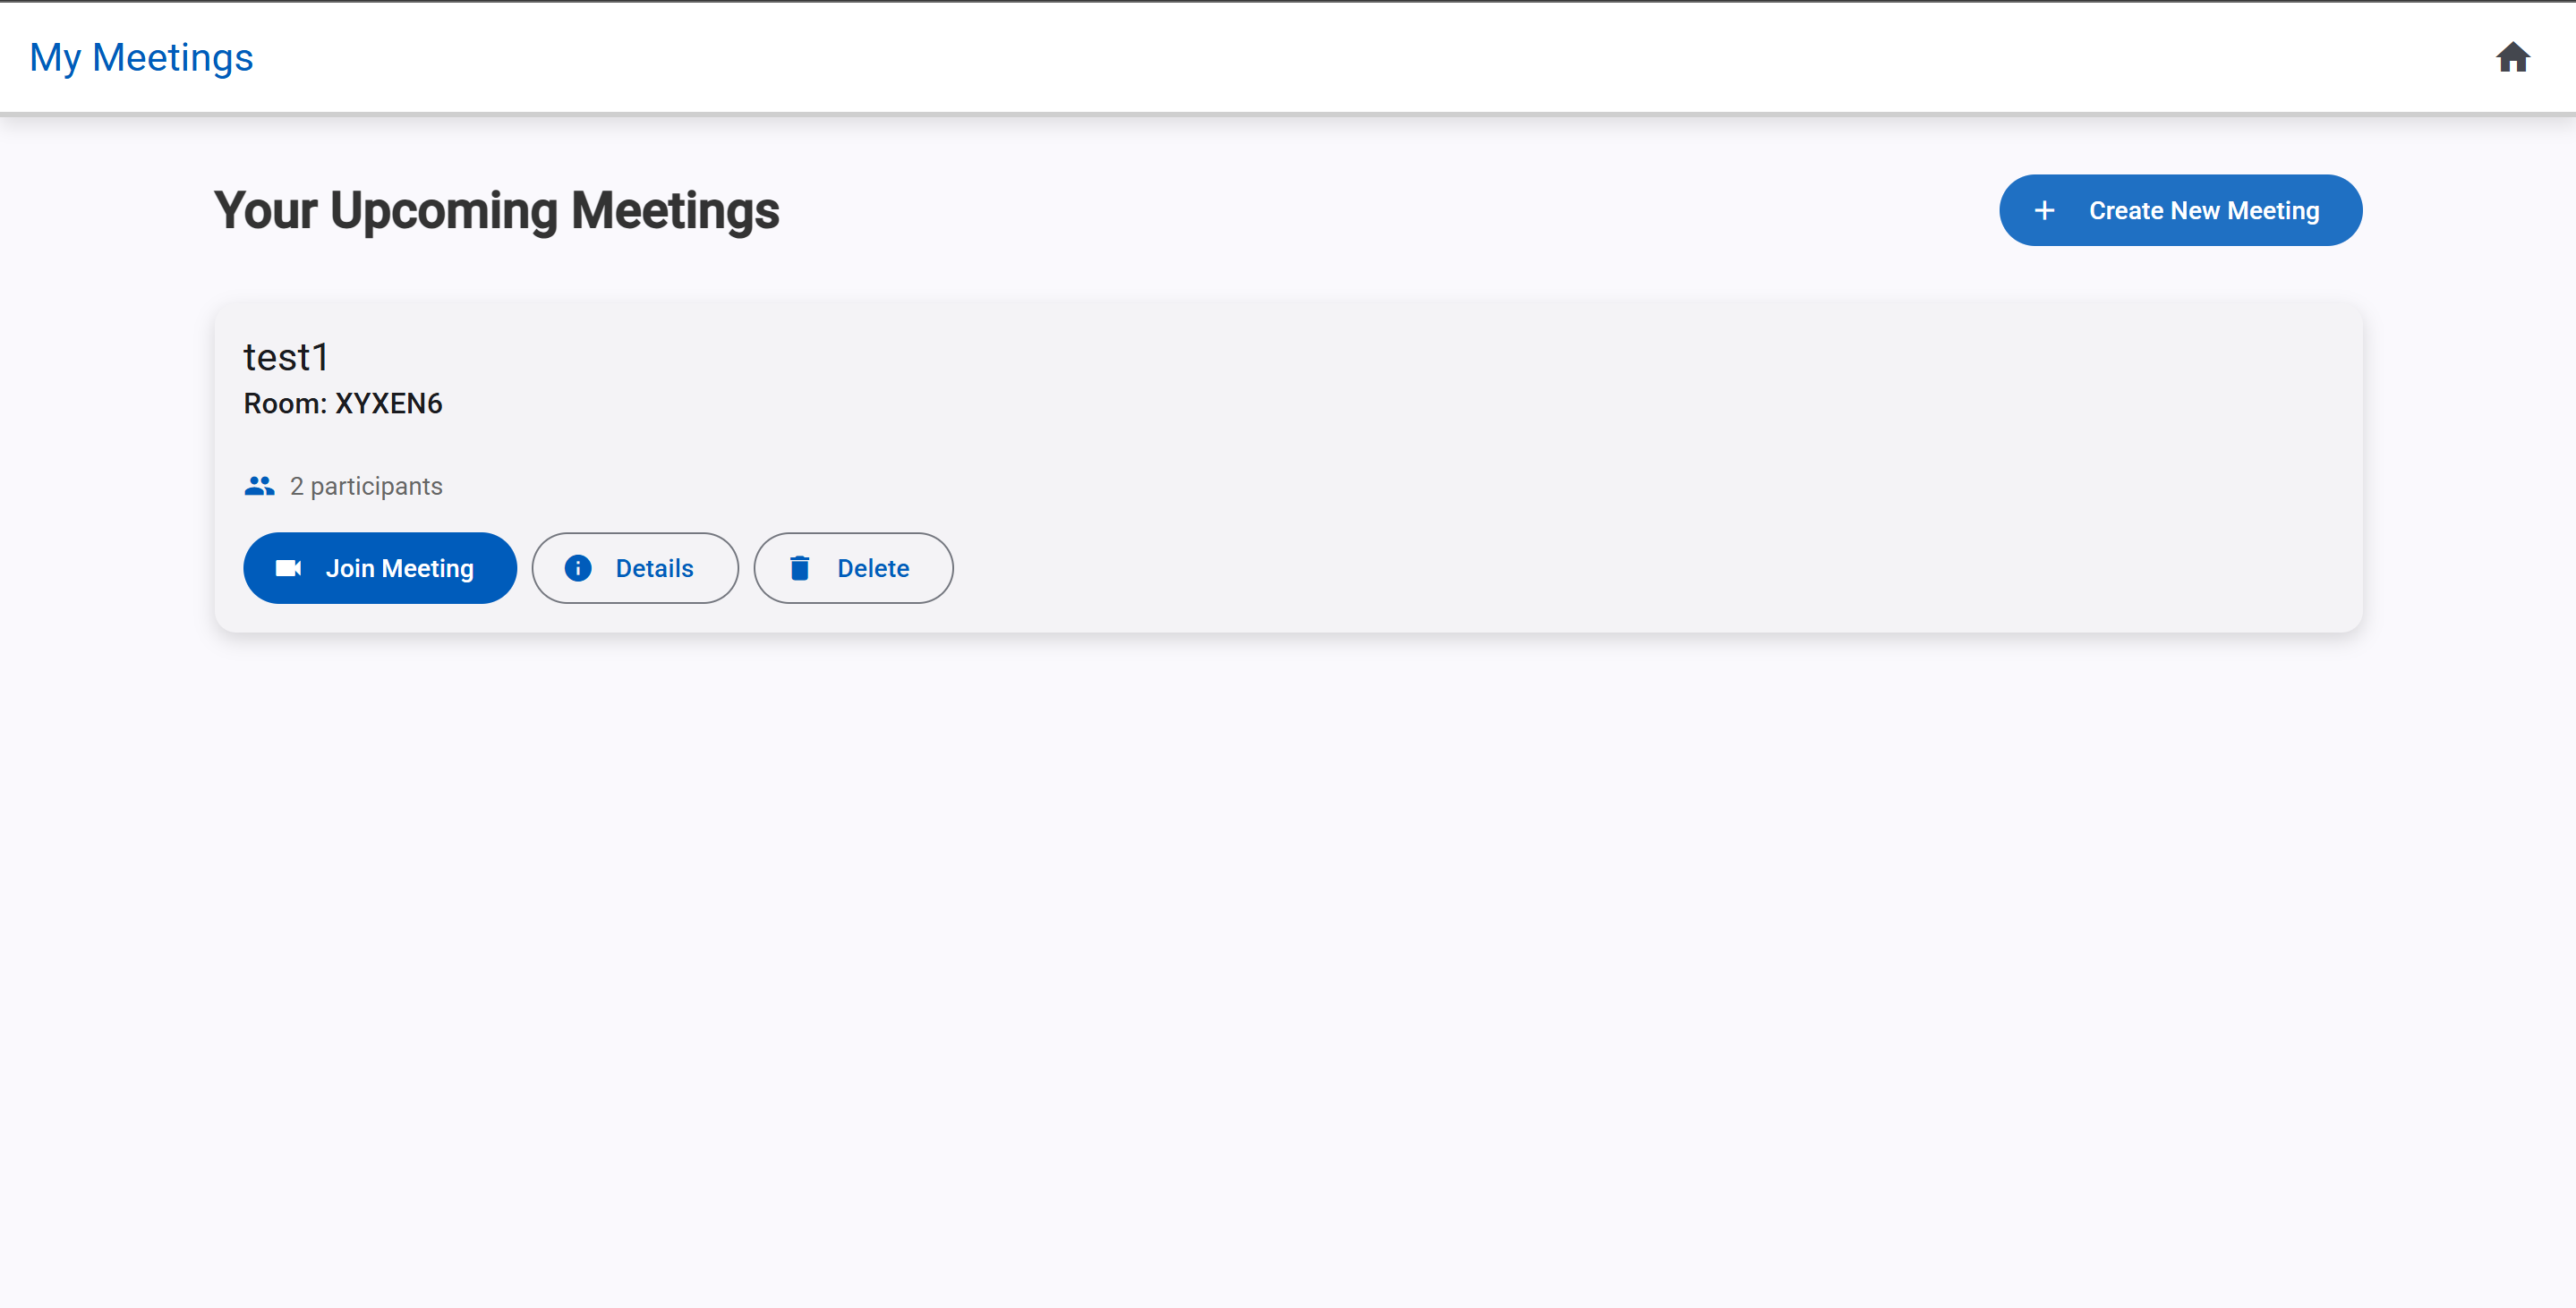Viewport: 2576px width, 1308px height.
Task: Click the 2 participants text
Action: tap(366, 487)
